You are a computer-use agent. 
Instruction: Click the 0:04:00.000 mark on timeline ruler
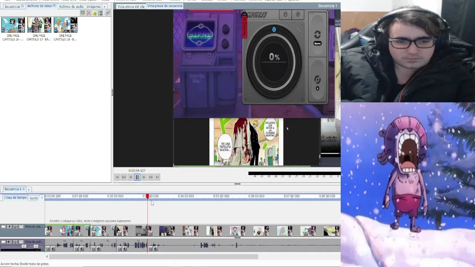point(186,196)
